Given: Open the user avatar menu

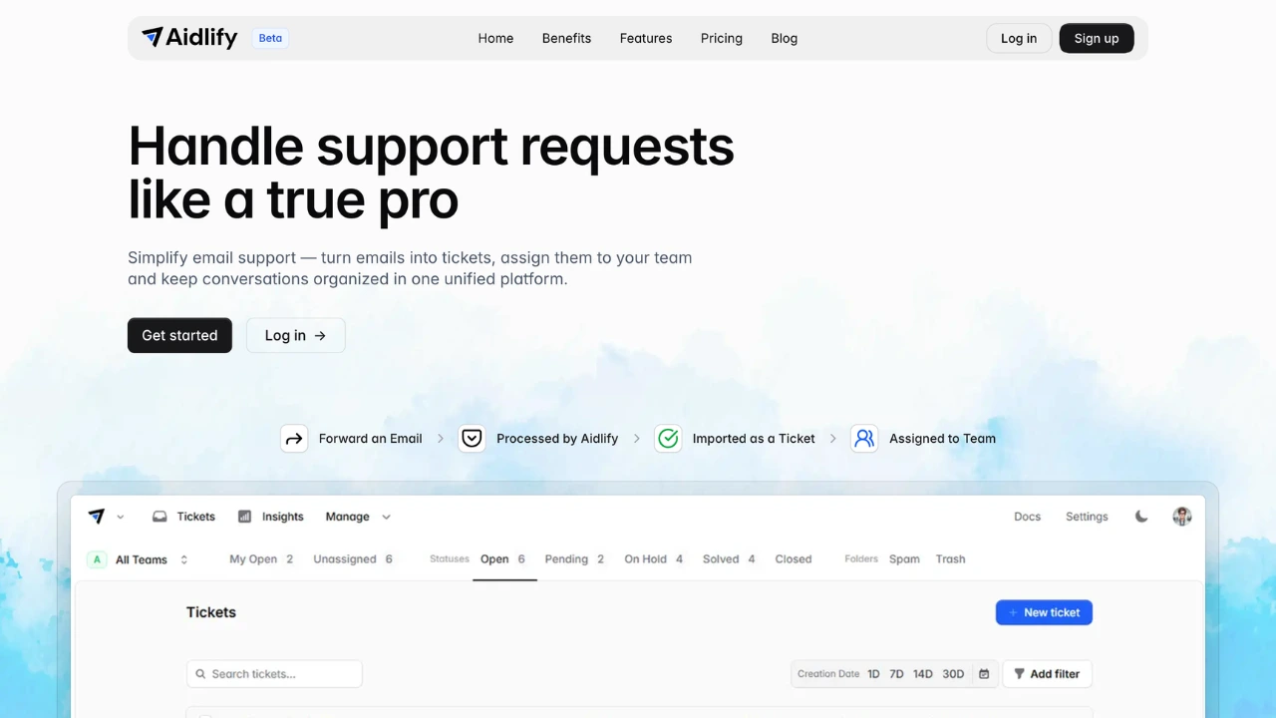Looking at the screenshot, I should 1182,517.
